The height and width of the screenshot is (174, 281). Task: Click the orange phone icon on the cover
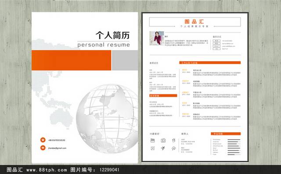click(43, 140)
